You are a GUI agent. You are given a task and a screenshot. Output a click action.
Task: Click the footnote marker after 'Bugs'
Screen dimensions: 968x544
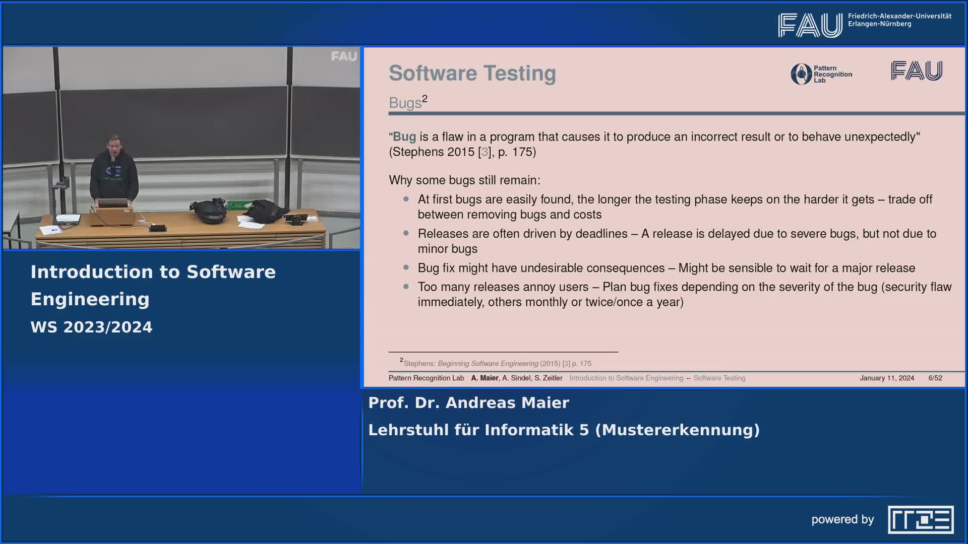425,98
